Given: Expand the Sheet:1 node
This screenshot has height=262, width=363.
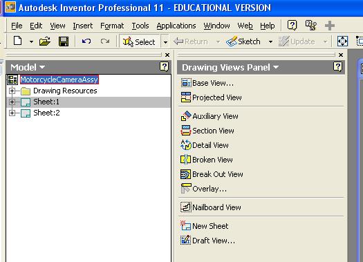Looking at the screenshot, I should tap(12, 102).
